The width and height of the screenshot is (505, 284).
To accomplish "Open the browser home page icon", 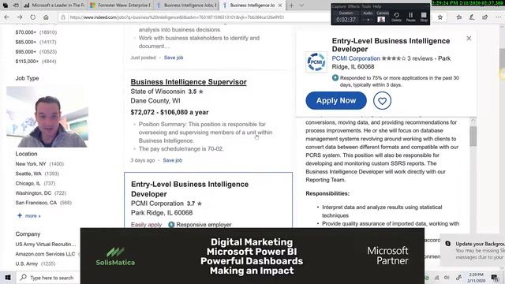I will click(x=46, y=17).
